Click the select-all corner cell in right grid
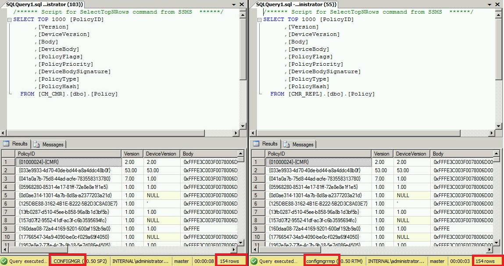This screenshot has height=266, width=504. [x=257, y=154]
